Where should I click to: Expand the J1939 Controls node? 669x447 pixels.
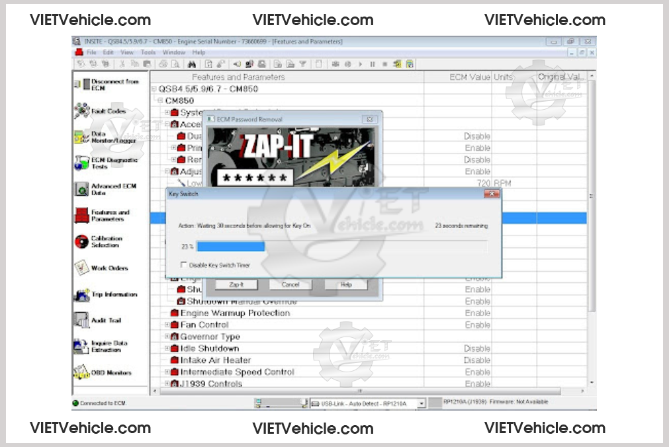[167, 384]
